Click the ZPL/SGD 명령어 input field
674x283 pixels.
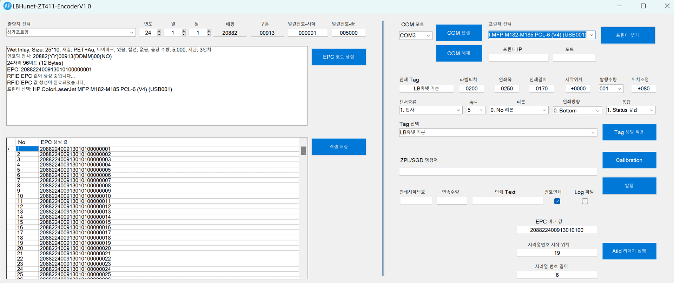(497, 172)
